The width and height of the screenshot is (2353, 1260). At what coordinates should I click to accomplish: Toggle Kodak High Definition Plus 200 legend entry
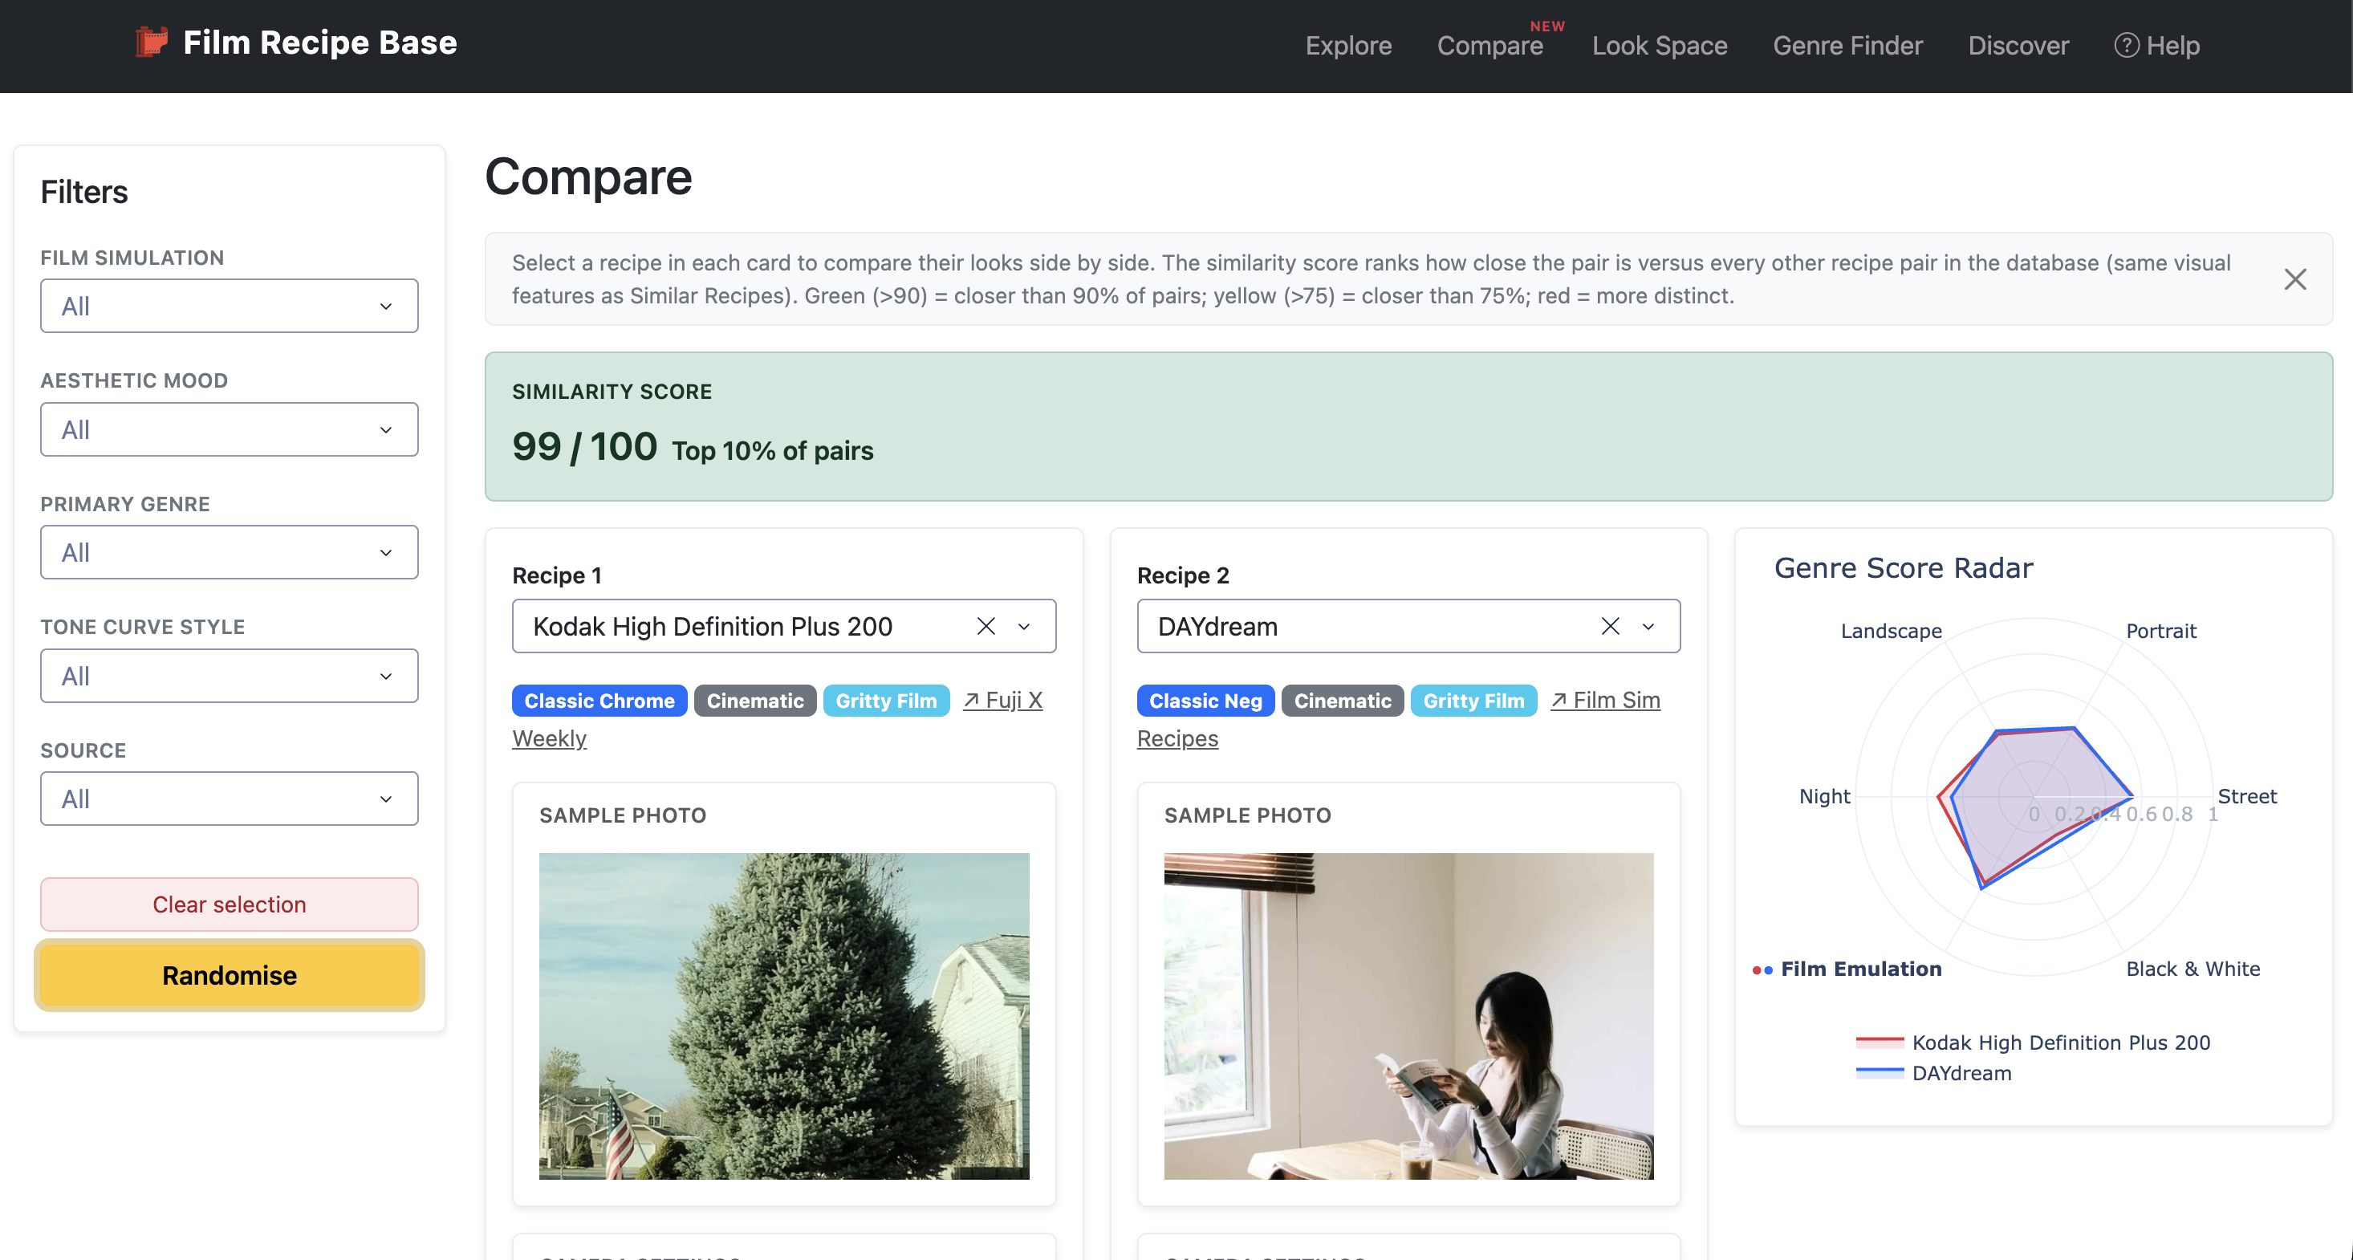(x=2032, y=1043)
